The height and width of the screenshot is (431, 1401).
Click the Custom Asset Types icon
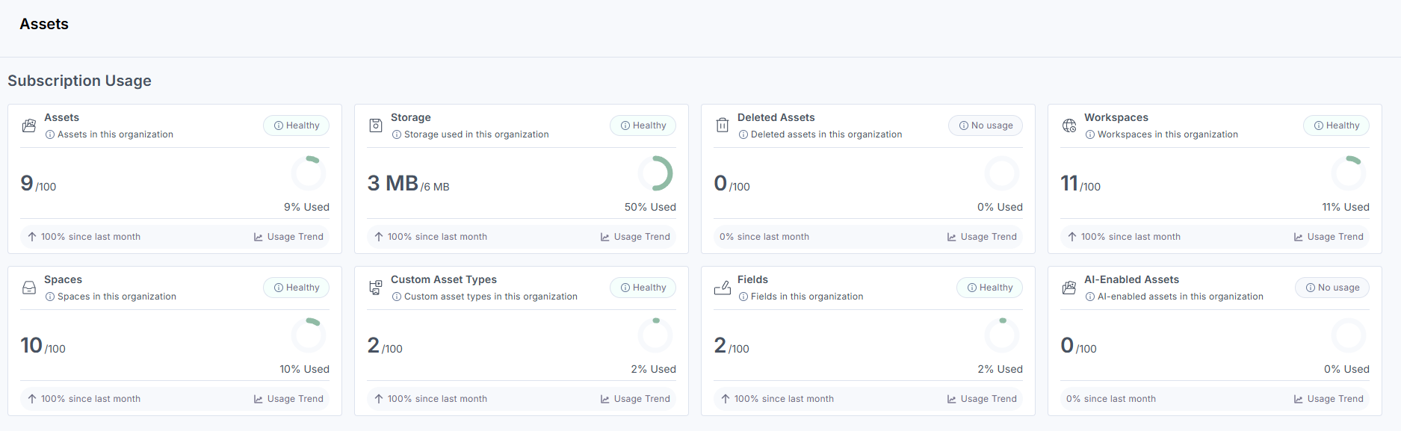(376, 288)
